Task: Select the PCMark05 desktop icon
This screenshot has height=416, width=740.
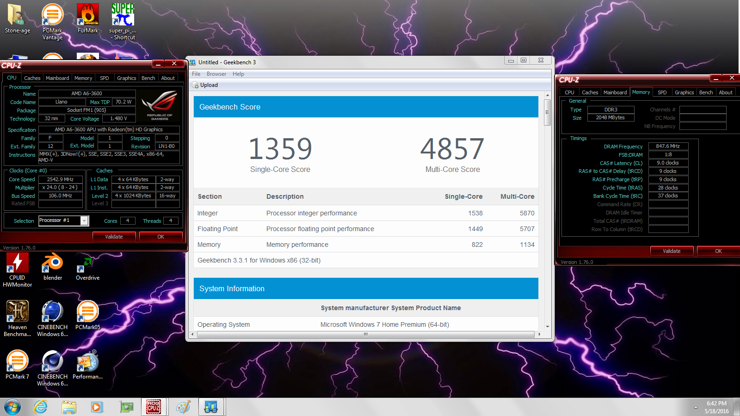Action: coord(88,315)
